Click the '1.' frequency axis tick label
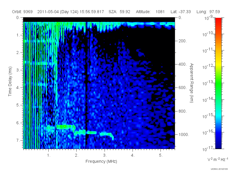Screen dimensions: 233x175 pos(49,155)
